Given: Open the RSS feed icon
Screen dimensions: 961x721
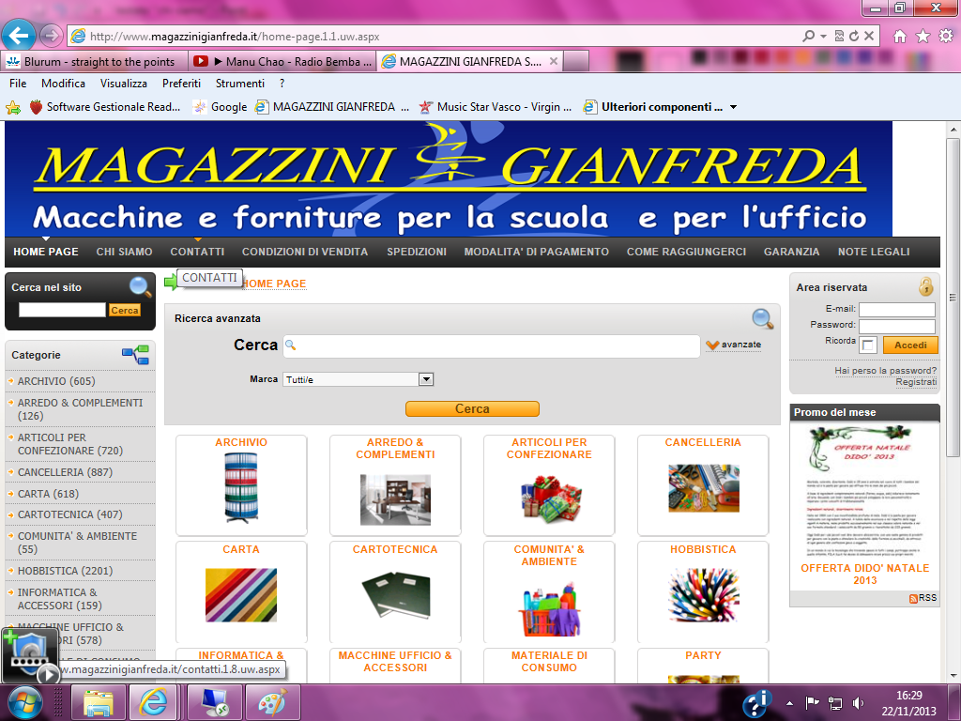Looking at the screenshot, I should [913, 598].
